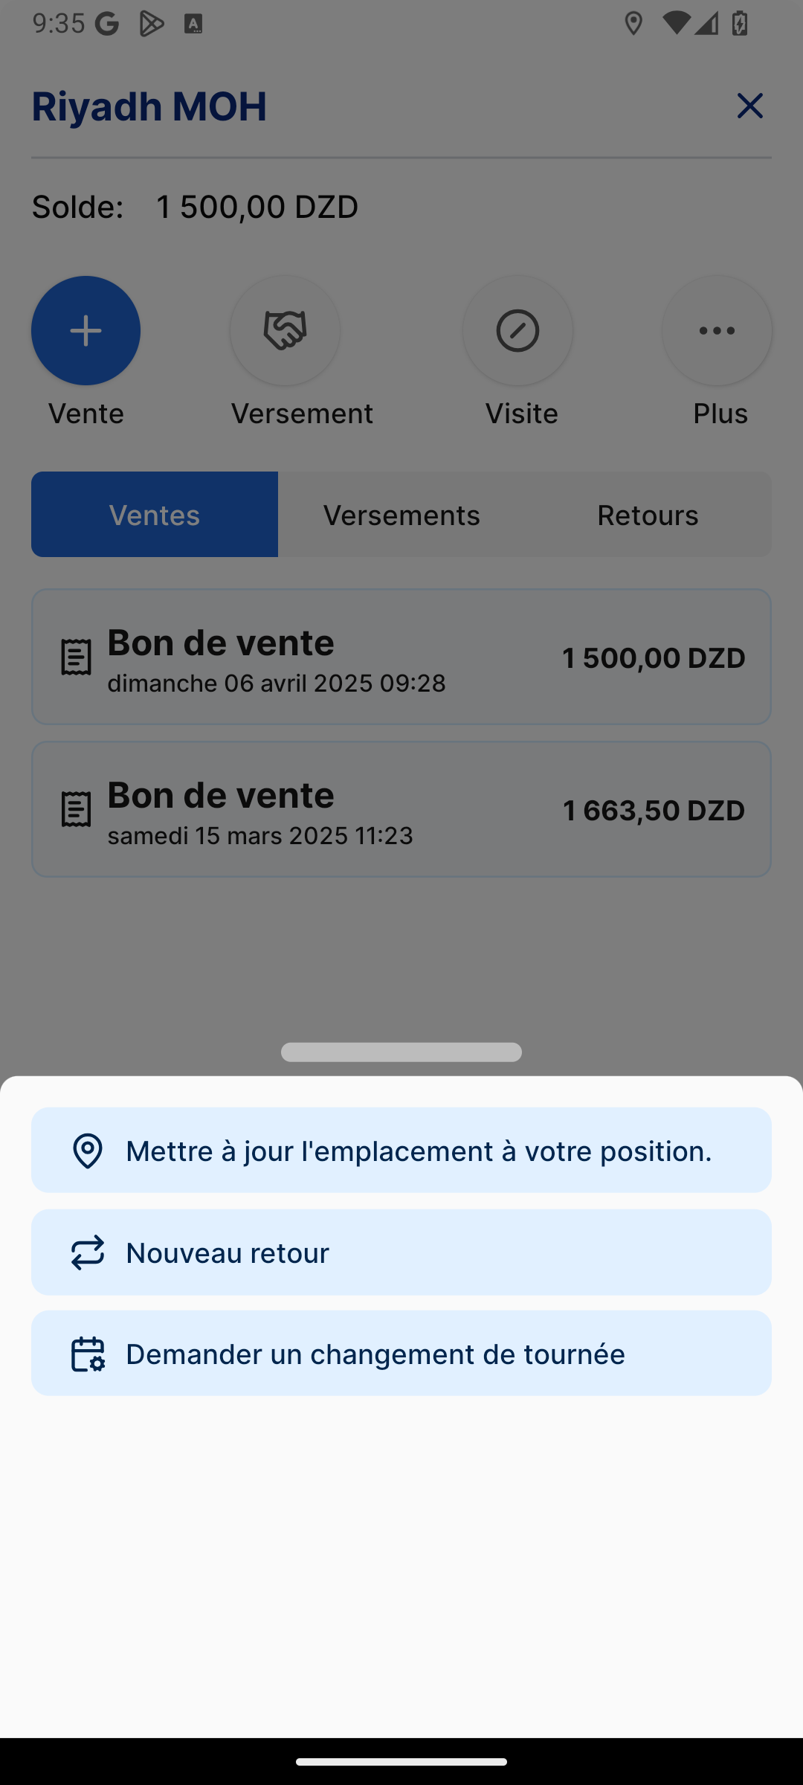
Task: Switch to the Ventes tab
Action: click(x=155, y=515)
